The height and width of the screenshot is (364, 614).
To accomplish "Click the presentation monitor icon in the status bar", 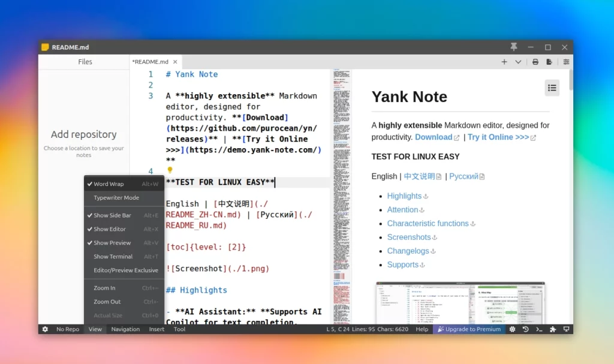I will (566, 329).
